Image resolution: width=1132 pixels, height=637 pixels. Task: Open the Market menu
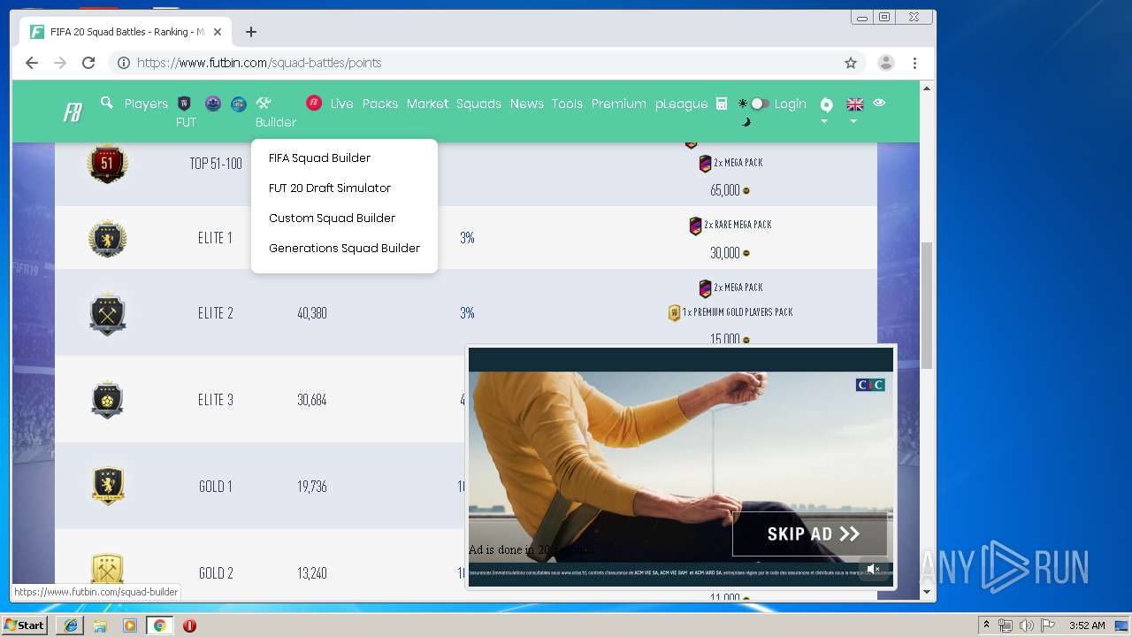pos(427,104)
